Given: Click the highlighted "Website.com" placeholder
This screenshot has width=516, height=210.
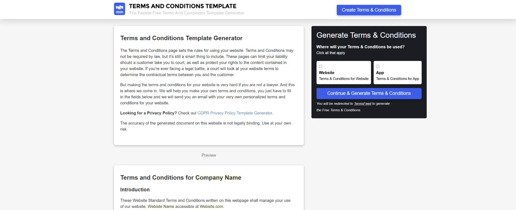Looking at the screenshot, I should [211, 207].
